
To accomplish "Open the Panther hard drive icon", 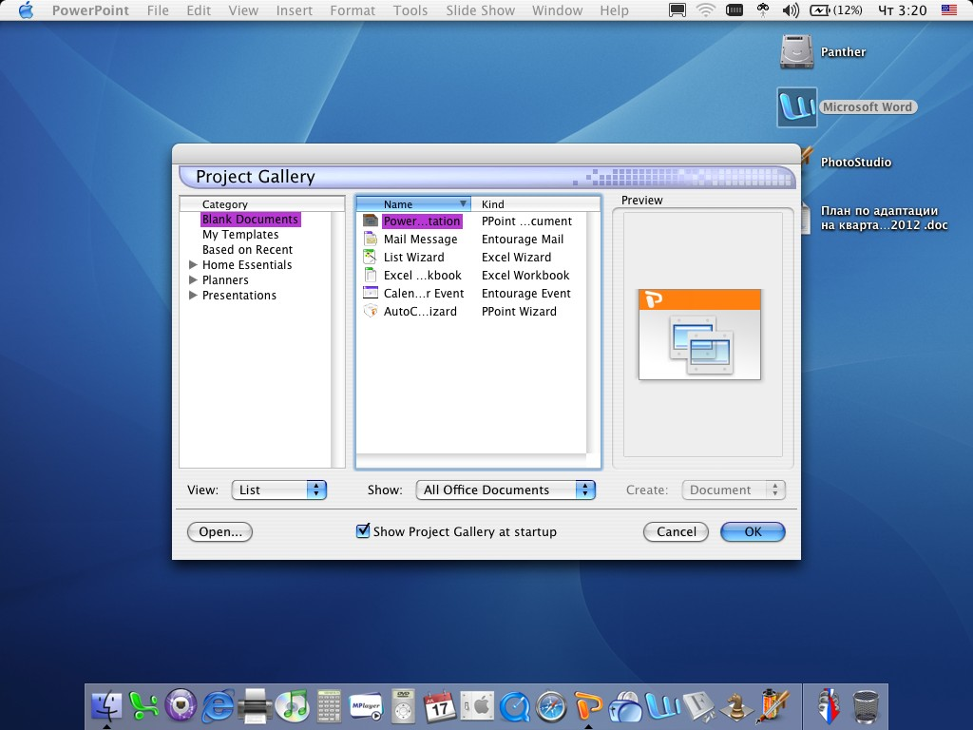I will pos(797,51).
